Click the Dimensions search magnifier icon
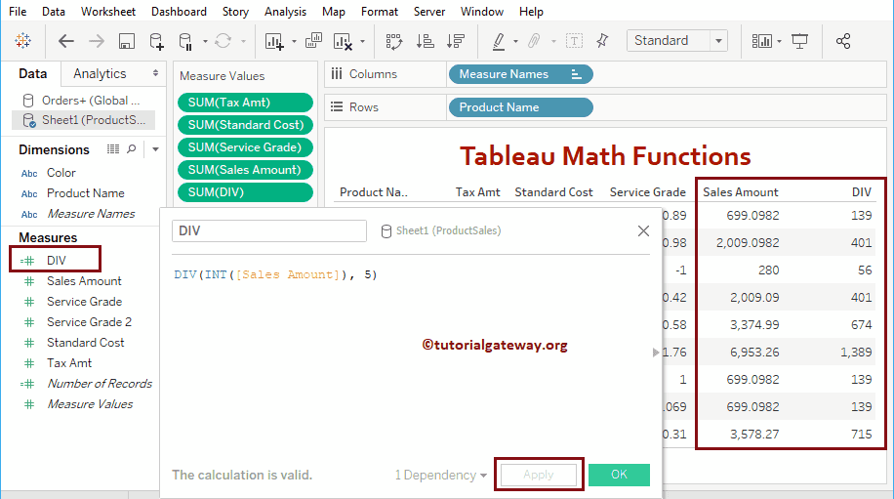This screenshot has width=894, height=499. (132, 149)
